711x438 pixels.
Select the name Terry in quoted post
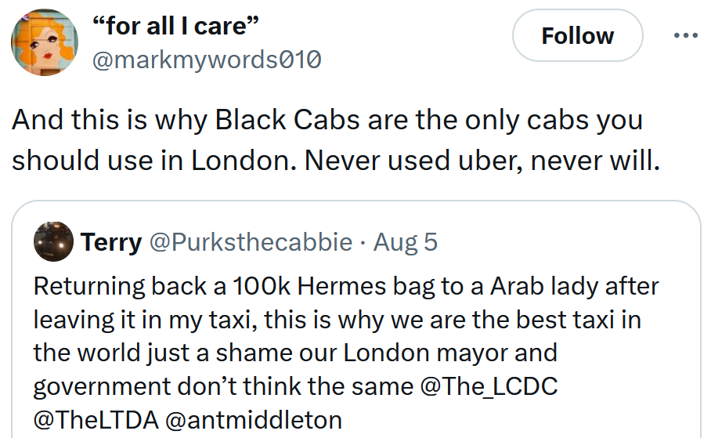(111, 243)
